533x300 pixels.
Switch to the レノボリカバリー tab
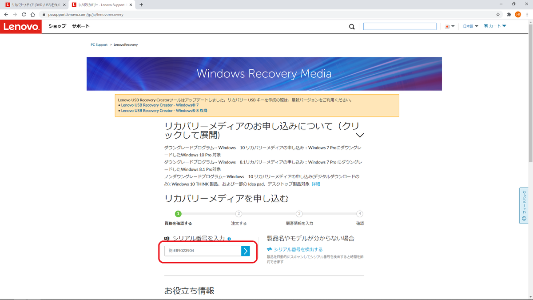pos(102,4)
